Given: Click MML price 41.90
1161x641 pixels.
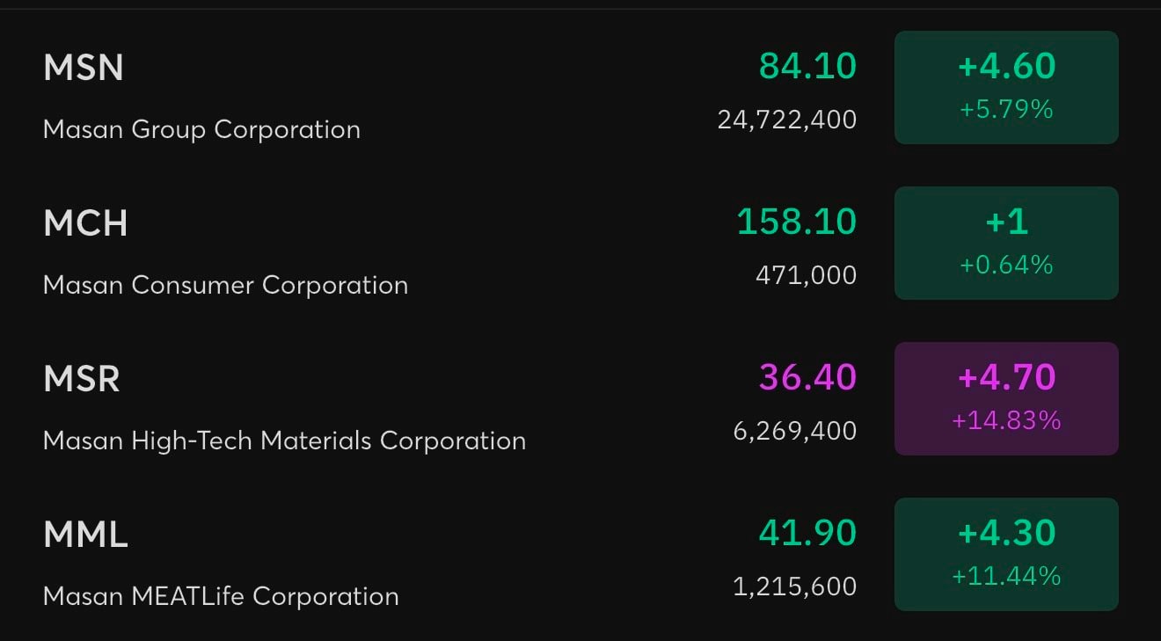Looking at the screenshot, I should [x=807, y=533].
